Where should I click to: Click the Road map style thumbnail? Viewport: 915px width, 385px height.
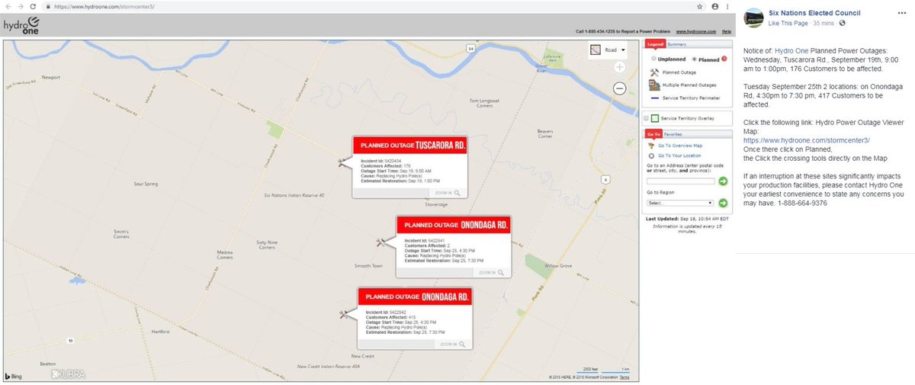point(596,50)
